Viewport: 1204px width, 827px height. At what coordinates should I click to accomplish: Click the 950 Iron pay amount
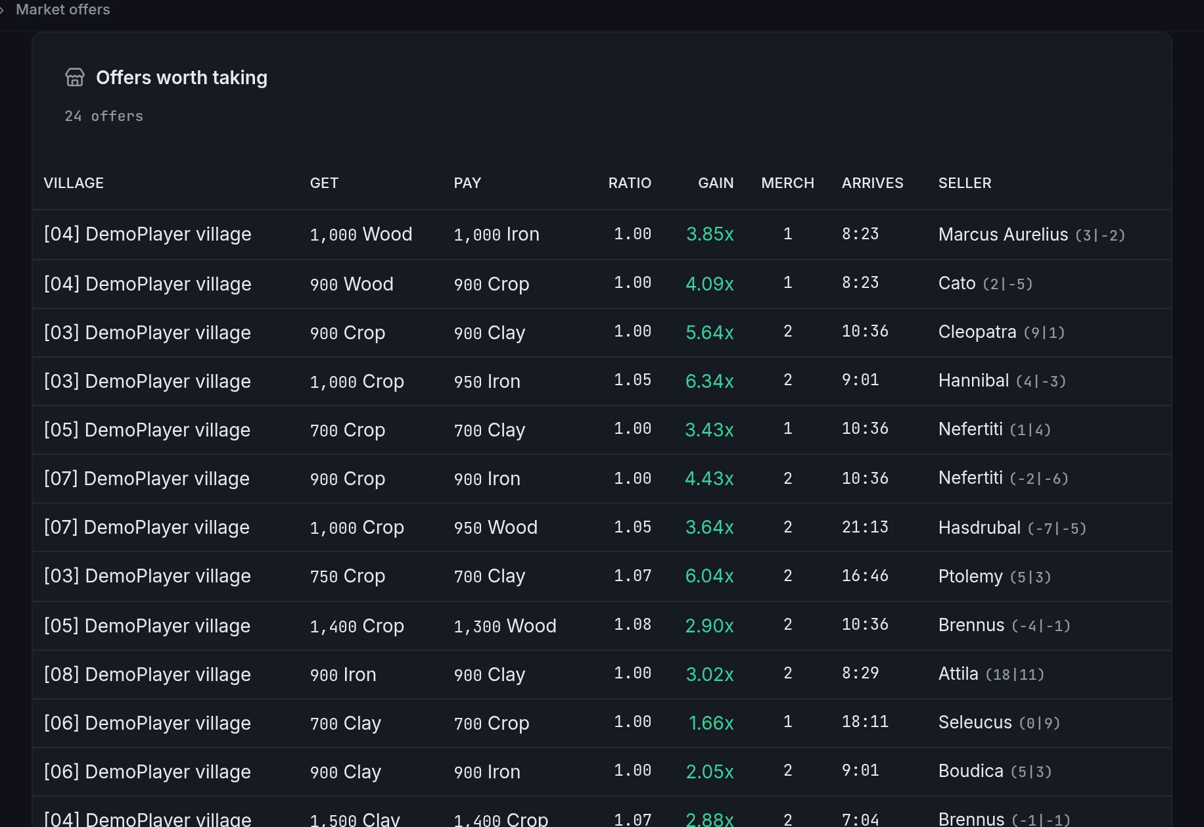[x=487, y=382]
